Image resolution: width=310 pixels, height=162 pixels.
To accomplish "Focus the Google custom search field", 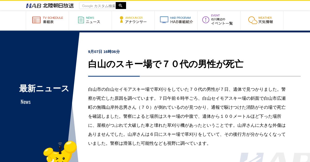I will tap(98, 6).
